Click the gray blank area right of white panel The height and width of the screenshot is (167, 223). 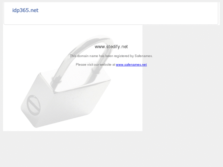(182, 78)
